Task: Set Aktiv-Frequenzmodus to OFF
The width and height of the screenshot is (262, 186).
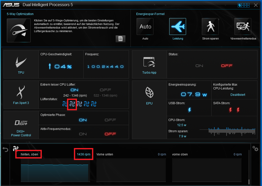Action: [110, 134]
